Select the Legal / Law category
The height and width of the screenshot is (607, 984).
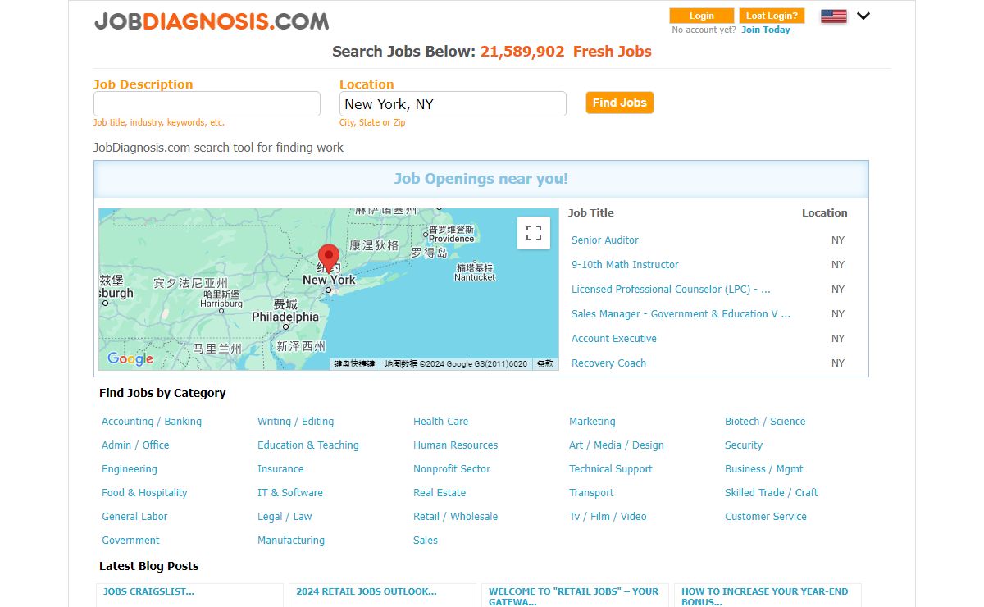pyautogui.click(x=285, y=517)
